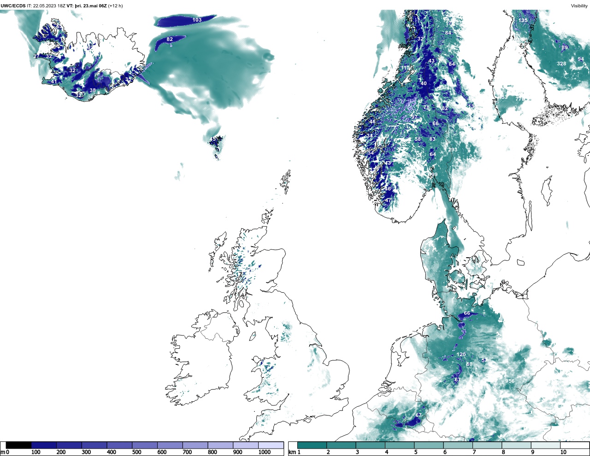
Task: Click the black 0–100 m legend swatch
Action: (19, 445)
